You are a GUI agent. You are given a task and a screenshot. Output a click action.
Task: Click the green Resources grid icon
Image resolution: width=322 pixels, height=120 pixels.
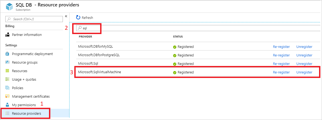point(7,71)
